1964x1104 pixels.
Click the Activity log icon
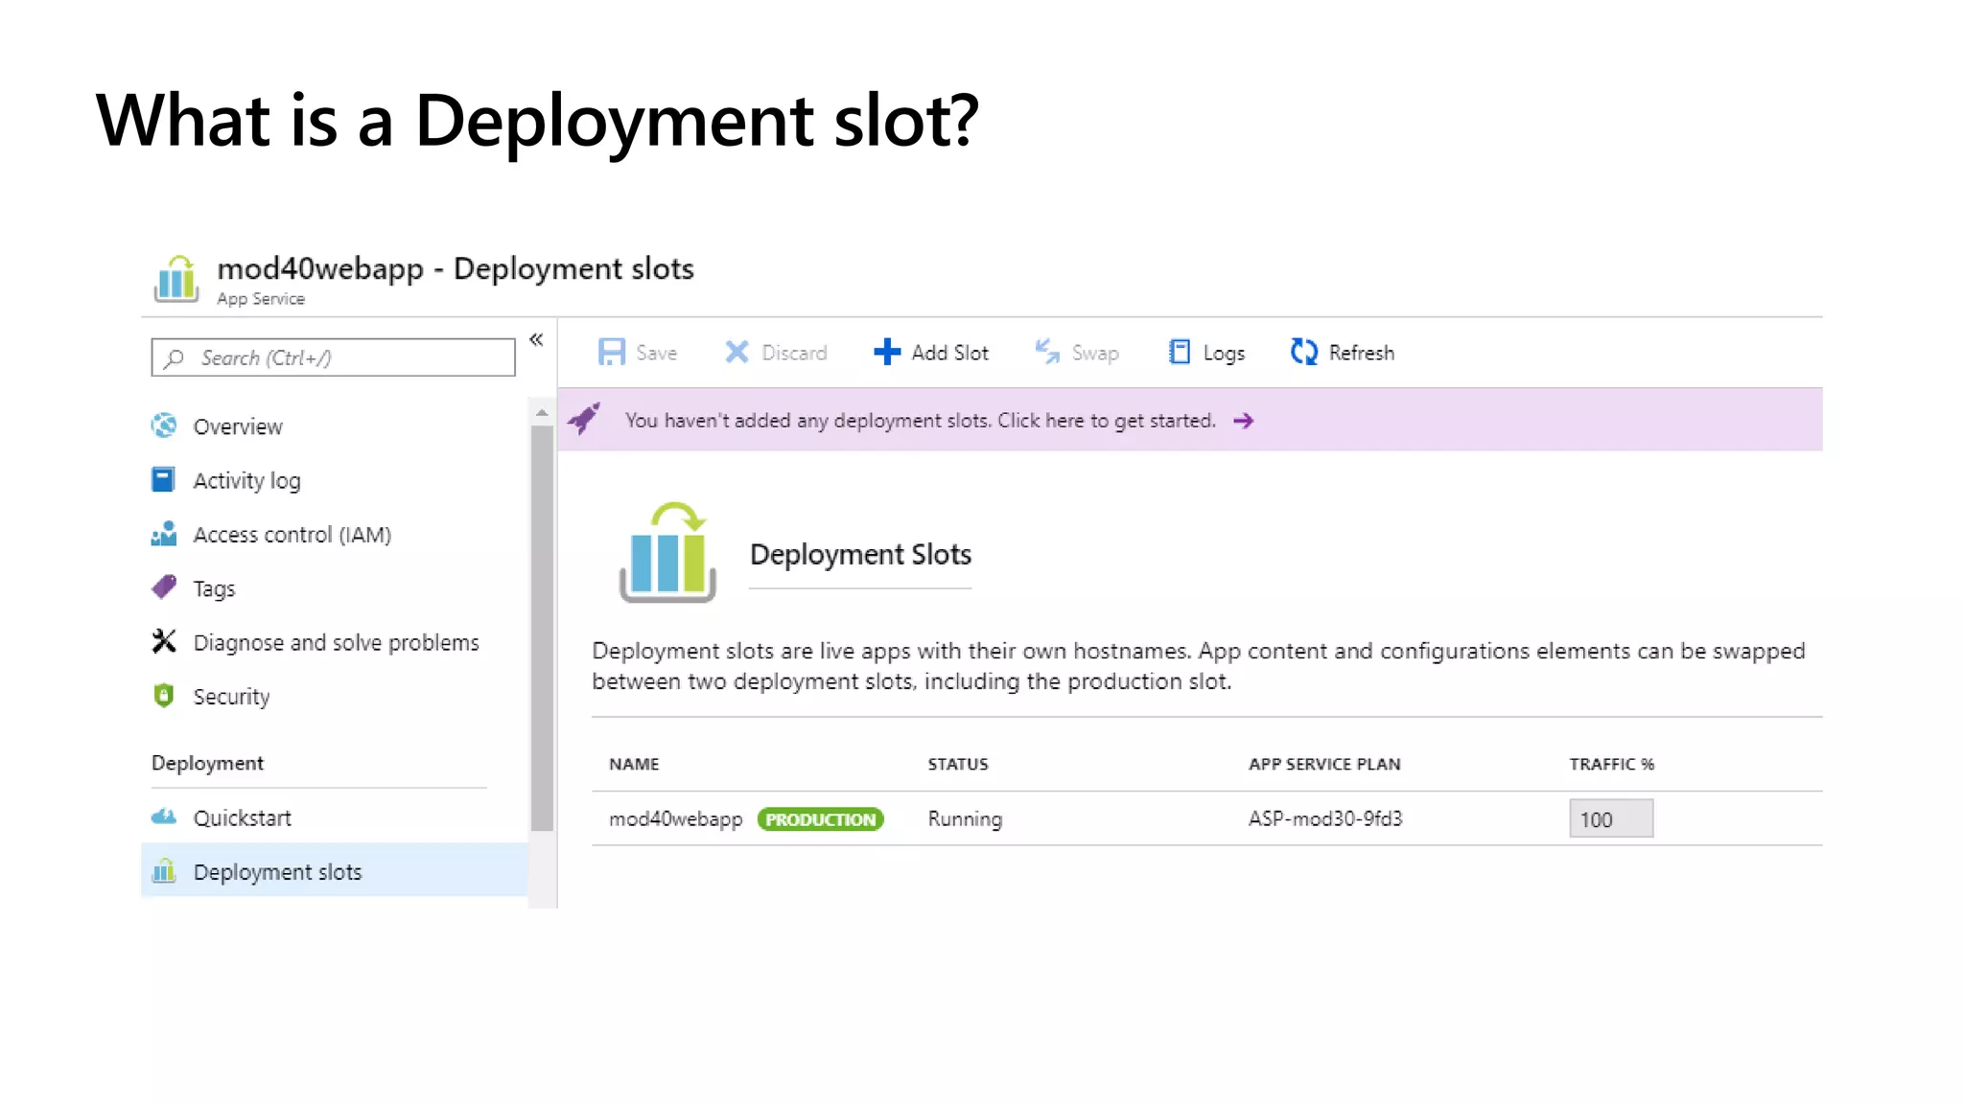pyautogui.click(x=163, y=479)
